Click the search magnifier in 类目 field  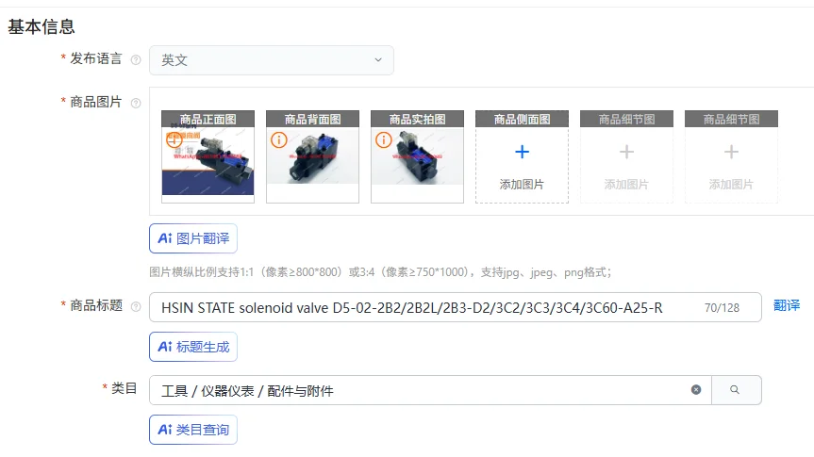tap(735, 389)
